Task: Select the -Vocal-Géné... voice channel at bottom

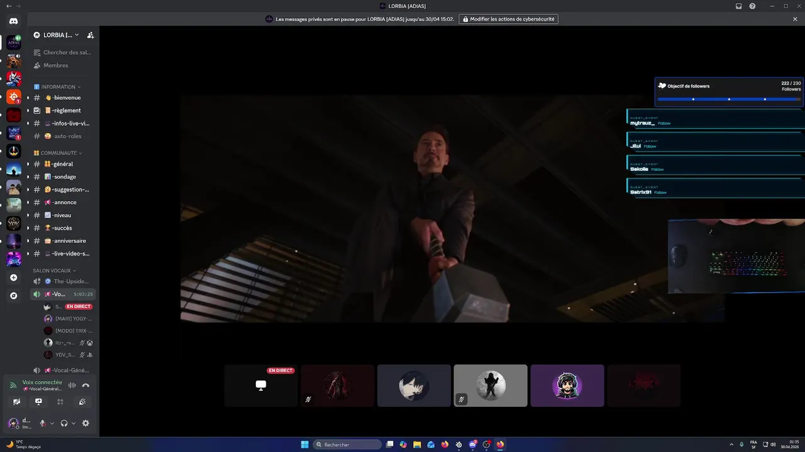Action: pos(63,370)
